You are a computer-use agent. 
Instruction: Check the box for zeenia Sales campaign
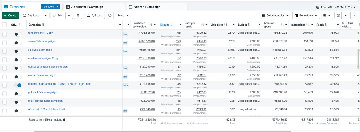[x=4, y=43]
